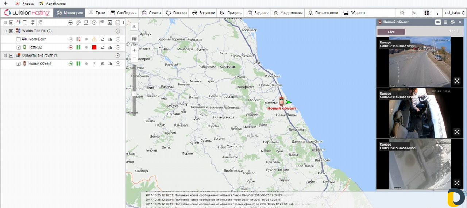Viewport: 467px width, 208px height.
Task: Show video camera view in Новый объект window
Action: tap(438, 22)
